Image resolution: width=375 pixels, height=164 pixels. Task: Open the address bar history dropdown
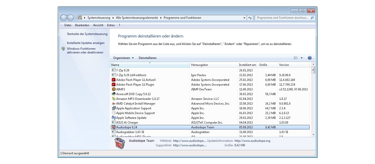click(x=244, y=18)
